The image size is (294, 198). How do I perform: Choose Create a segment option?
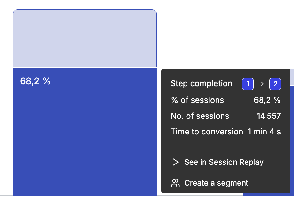coord(210,183)
